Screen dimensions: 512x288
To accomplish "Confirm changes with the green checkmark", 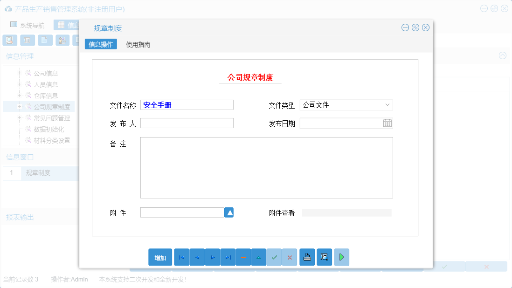I will click(274, 257).
